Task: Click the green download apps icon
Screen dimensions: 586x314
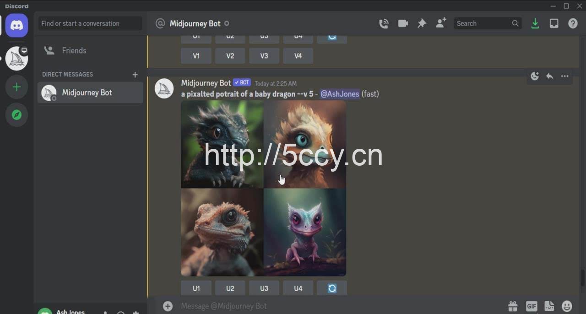Action: pos(535,24)
